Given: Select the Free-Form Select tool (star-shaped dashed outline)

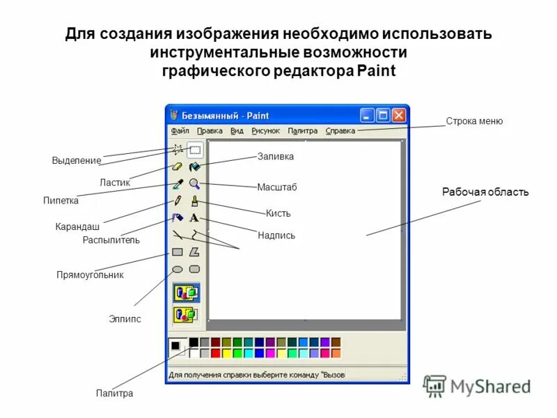Looking at the screenshot, I should coord(178,149).
